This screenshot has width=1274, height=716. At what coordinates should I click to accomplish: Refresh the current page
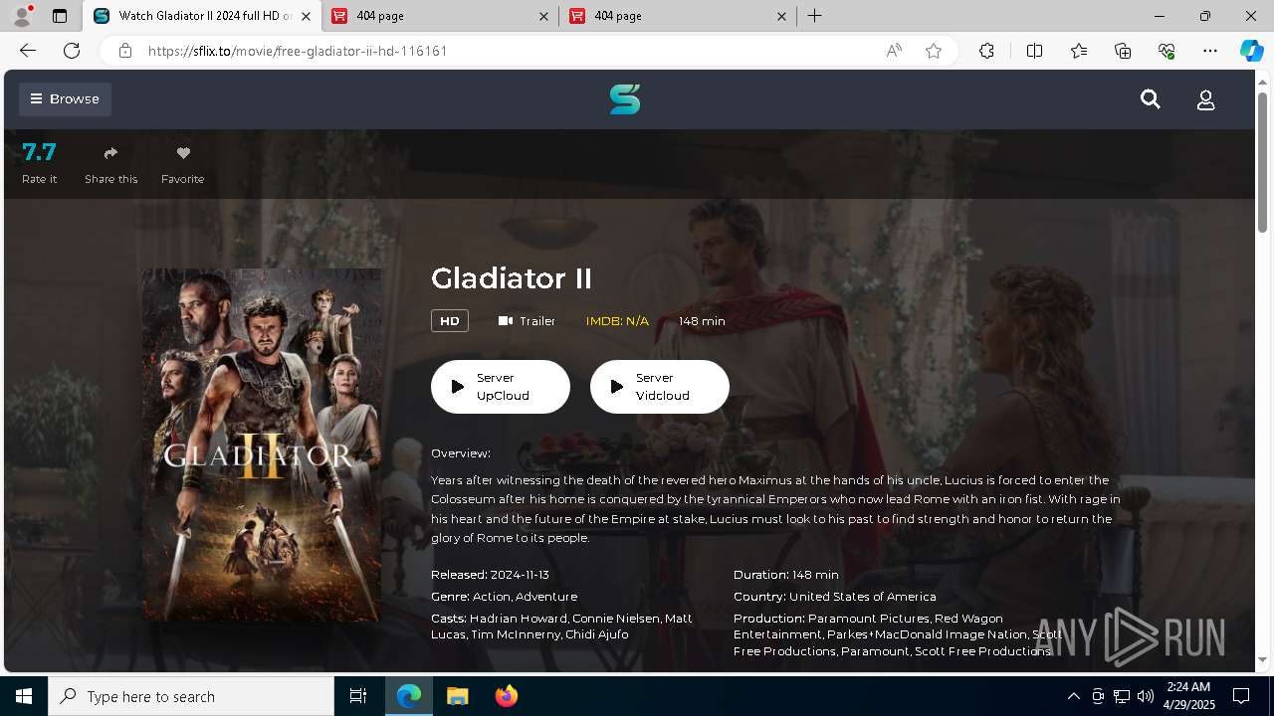pos(72,51)
